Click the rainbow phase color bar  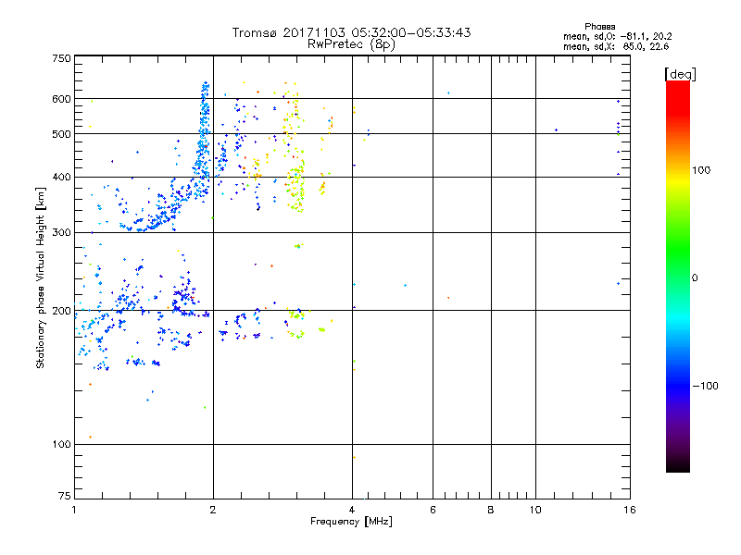click(x=678, y=277)
